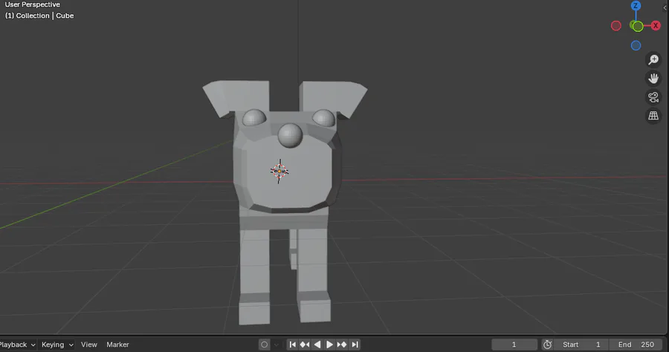The height and width of the screenshot is (352, 669).
Task: Play animation in reverse
Action: coord(317,345)
